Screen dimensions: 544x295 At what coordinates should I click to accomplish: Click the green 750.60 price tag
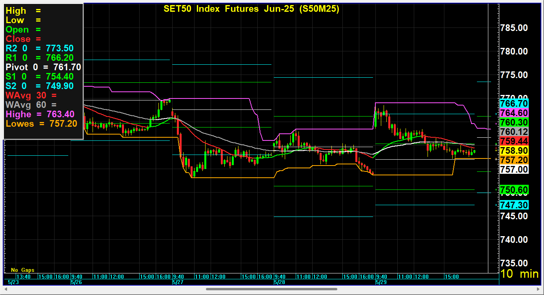point(514,190)
